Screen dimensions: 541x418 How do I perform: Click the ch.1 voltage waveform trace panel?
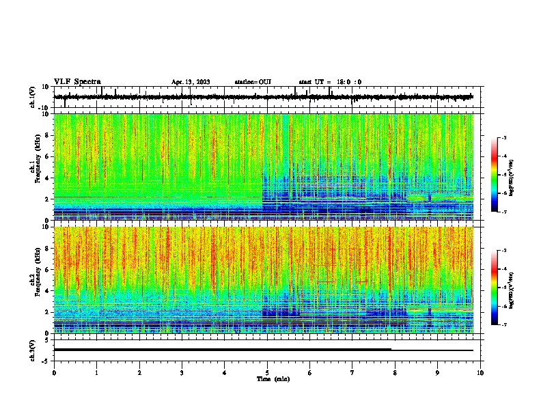pos(267,97)
